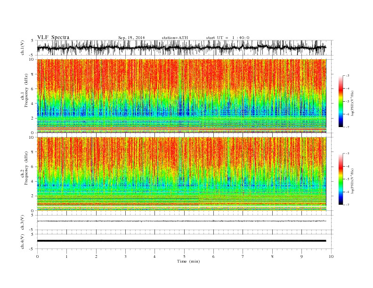Click the date 'Sep. 18, 2014'
This screenshot has height=288, width=373.
pyautogui.click(x=131, y=38)
